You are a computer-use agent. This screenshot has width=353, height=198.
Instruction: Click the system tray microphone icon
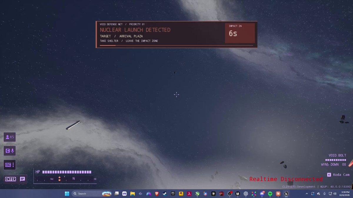(x=324, y=194)
